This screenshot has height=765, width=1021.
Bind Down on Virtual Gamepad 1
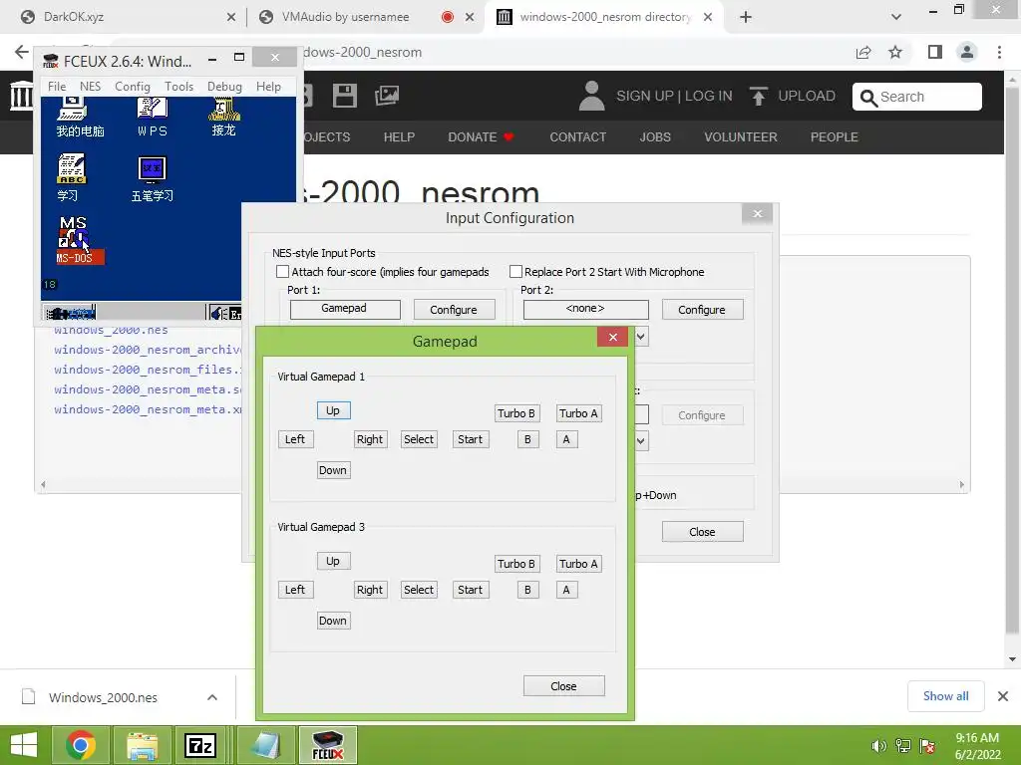pos(333,470)
